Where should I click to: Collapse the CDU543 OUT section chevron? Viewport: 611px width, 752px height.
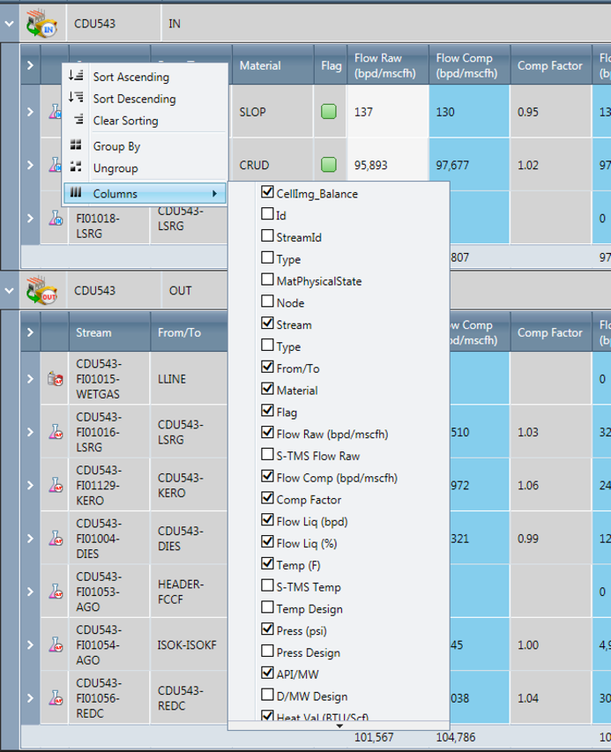10,291
